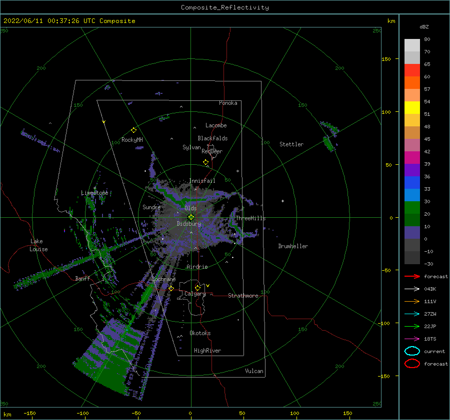Click the Strathmore city label
This screenshot has width=450, height=420.
click(243, 296)
